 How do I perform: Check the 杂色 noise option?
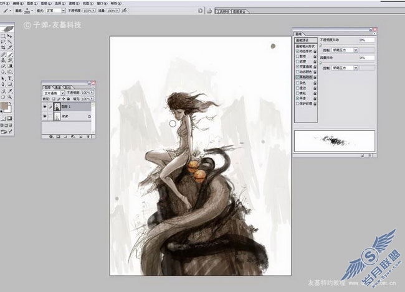(x=297, y=83)
